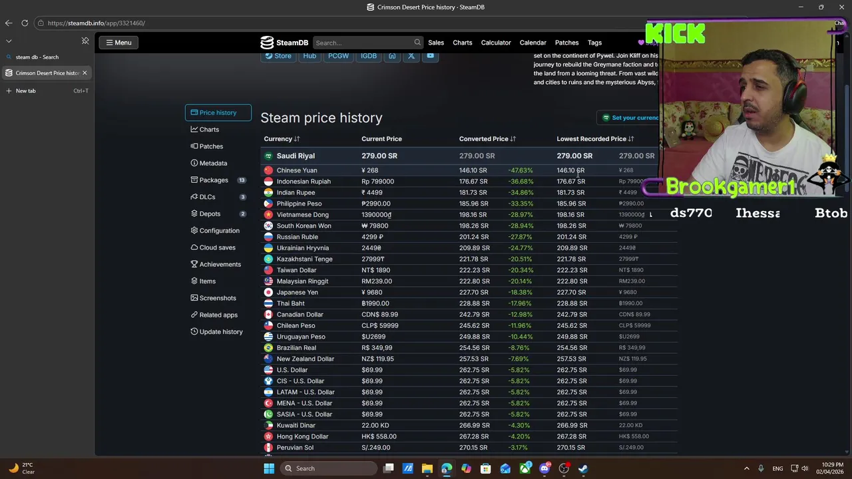Sort by the Currency column header
This screenshot has width=852, height=479.
tap(282, 139)
